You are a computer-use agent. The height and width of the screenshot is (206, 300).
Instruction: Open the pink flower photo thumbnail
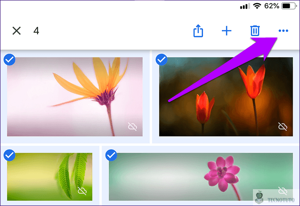[x=201, y=177]
